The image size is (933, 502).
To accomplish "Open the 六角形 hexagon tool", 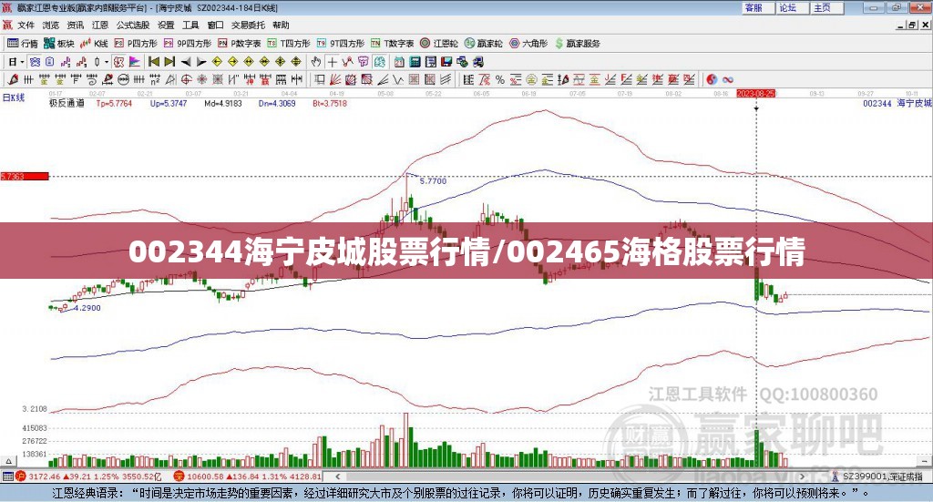I will [528, 44].
